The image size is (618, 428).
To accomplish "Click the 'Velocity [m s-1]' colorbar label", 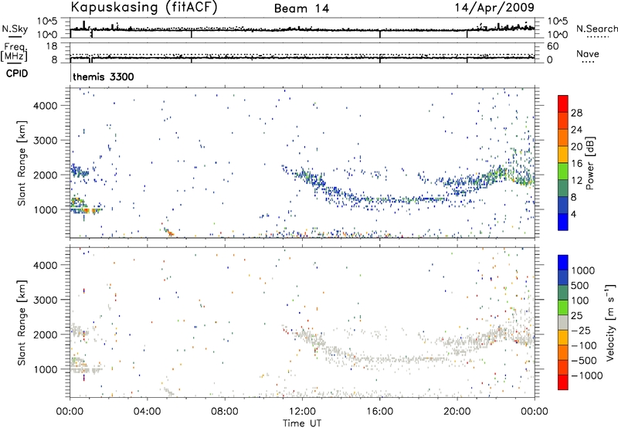I will (x=610, y=322).
